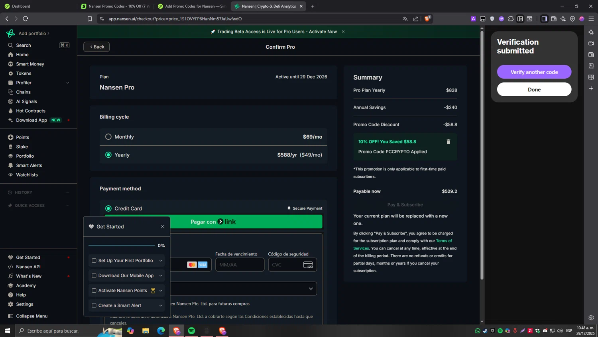Screen dimensions: 598x337
Task: Click Windows taskbar search box
Action: (69, 331)
